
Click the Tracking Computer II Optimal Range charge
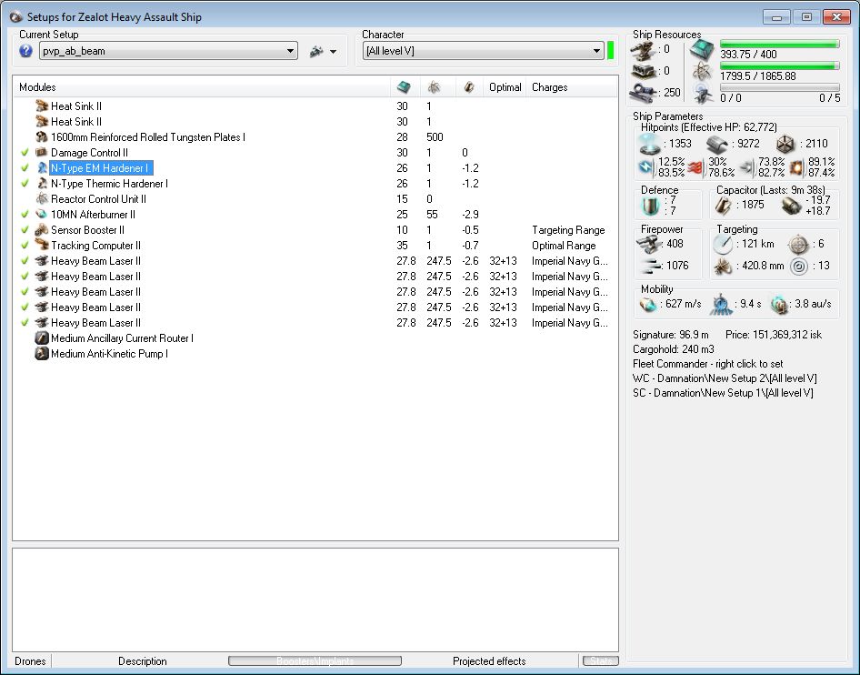pyautogui.click(x=564, y=246)
